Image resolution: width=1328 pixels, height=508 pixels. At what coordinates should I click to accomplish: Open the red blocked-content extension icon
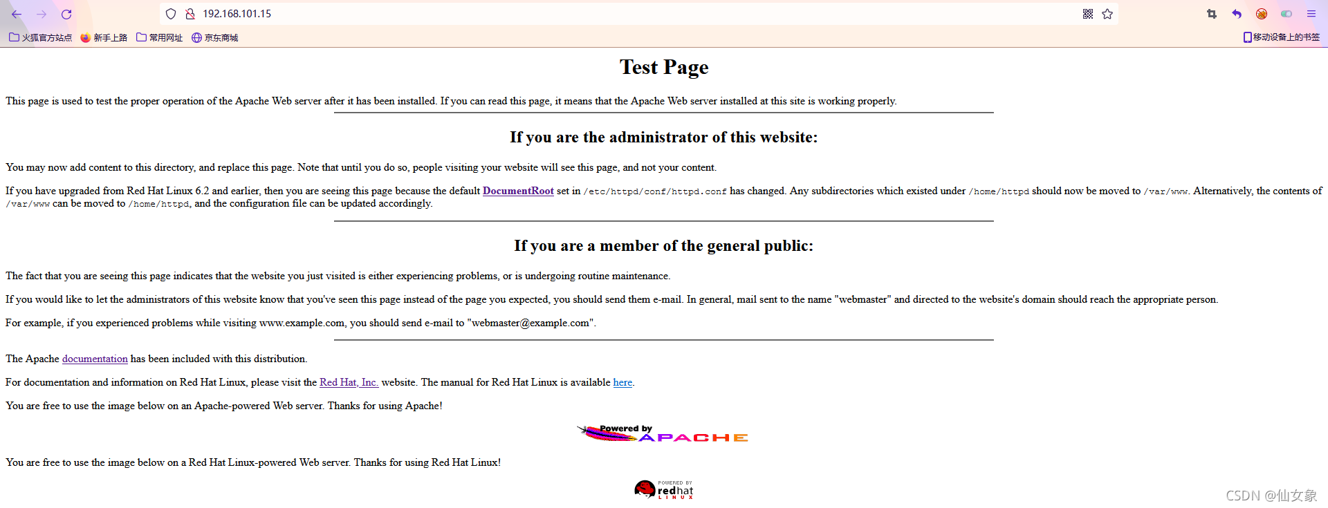coord(1262,14)
